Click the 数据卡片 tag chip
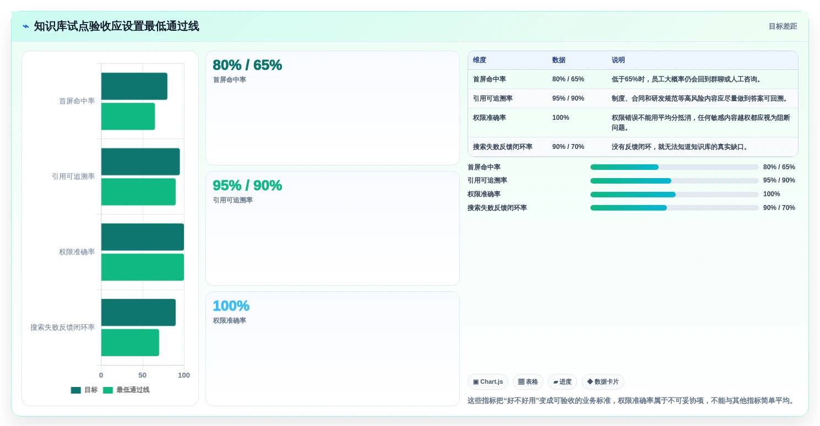Viewport: 820px width, 426px height. coord(603,382)
